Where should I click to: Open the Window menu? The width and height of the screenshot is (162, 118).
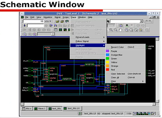click(82, 17)
